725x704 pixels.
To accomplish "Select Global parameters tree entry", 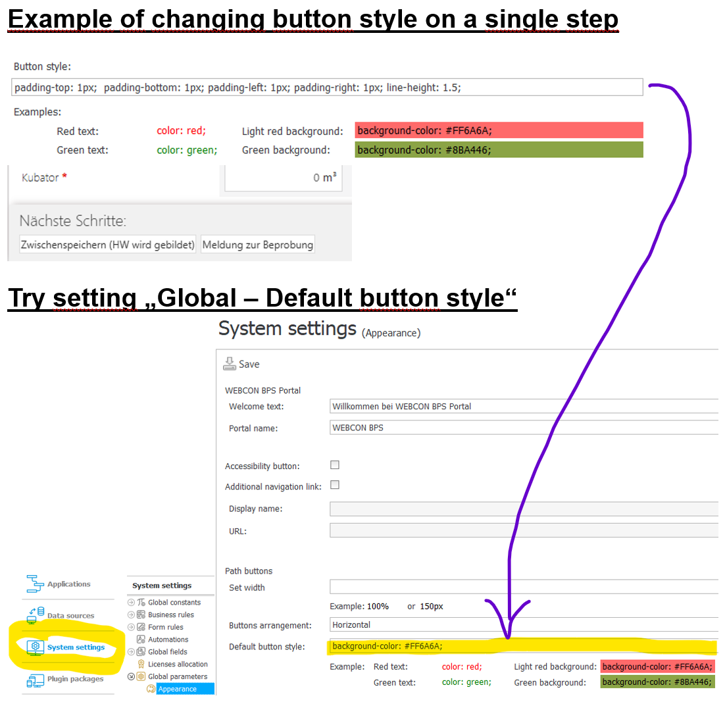I will click(178, 676).
